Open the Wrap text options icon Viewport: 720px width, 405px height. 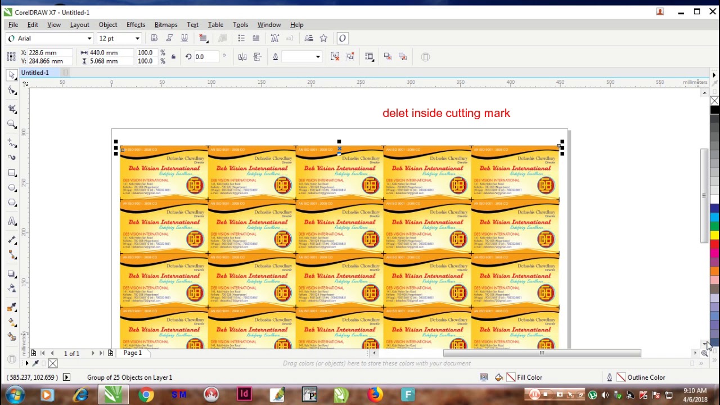coord(369,57)
